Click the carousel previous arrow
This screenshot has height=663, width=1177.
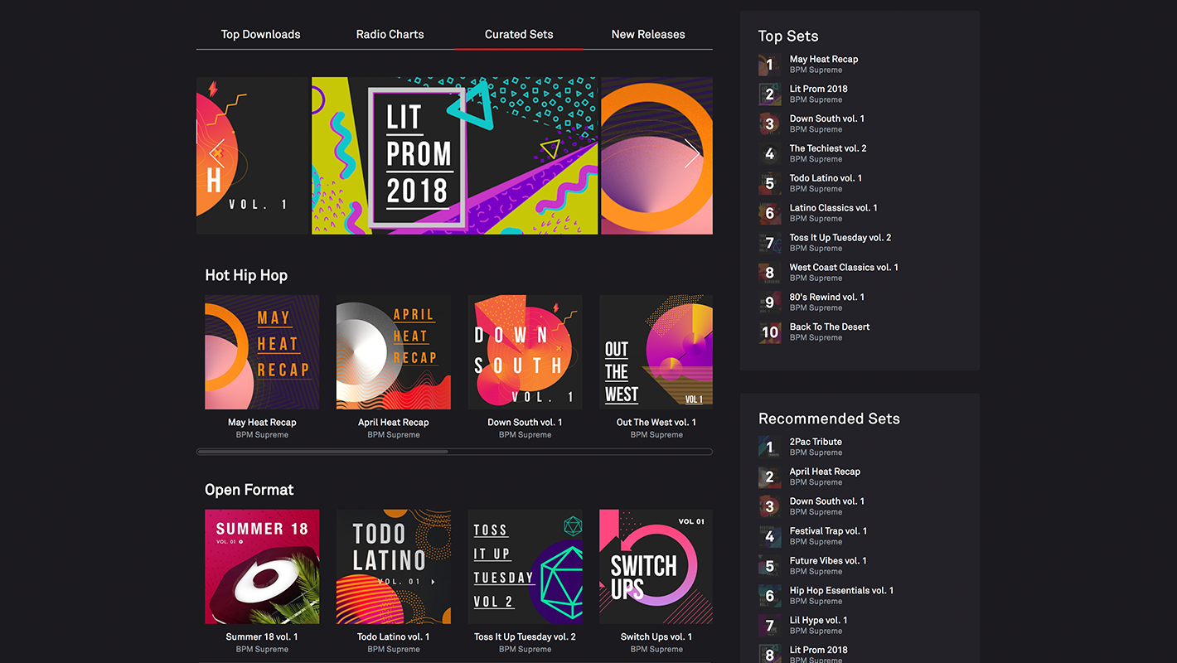(x=216, y=154)
